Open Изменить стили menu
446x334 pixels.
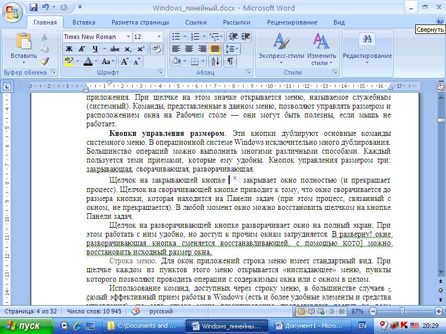coord(322,48)
